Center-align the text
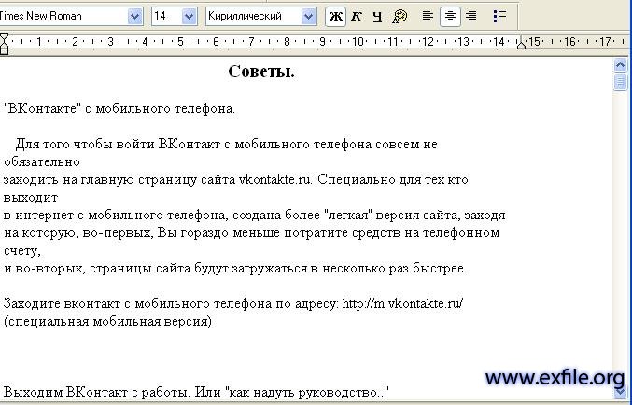This screenshot has width=632, height=405. click(x=450, y=17)
